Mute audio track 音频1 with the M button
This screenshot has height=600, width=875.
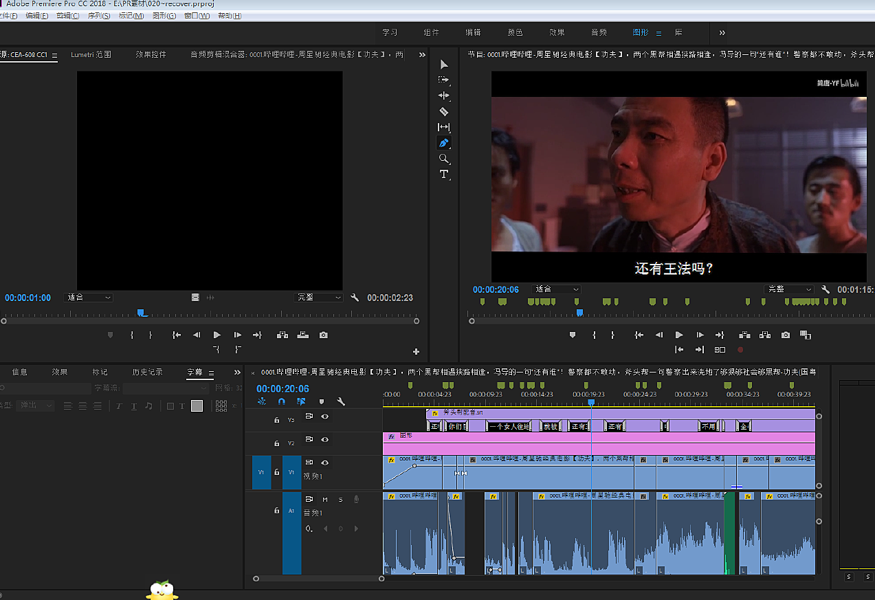tap(325, 500)
